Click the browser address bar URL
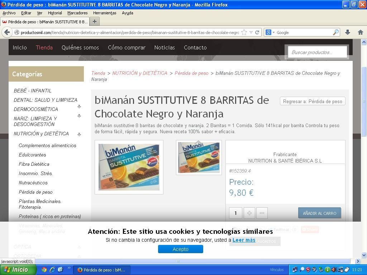The width and height of the screenshot is (367, 275). click(x=130, y=33)
